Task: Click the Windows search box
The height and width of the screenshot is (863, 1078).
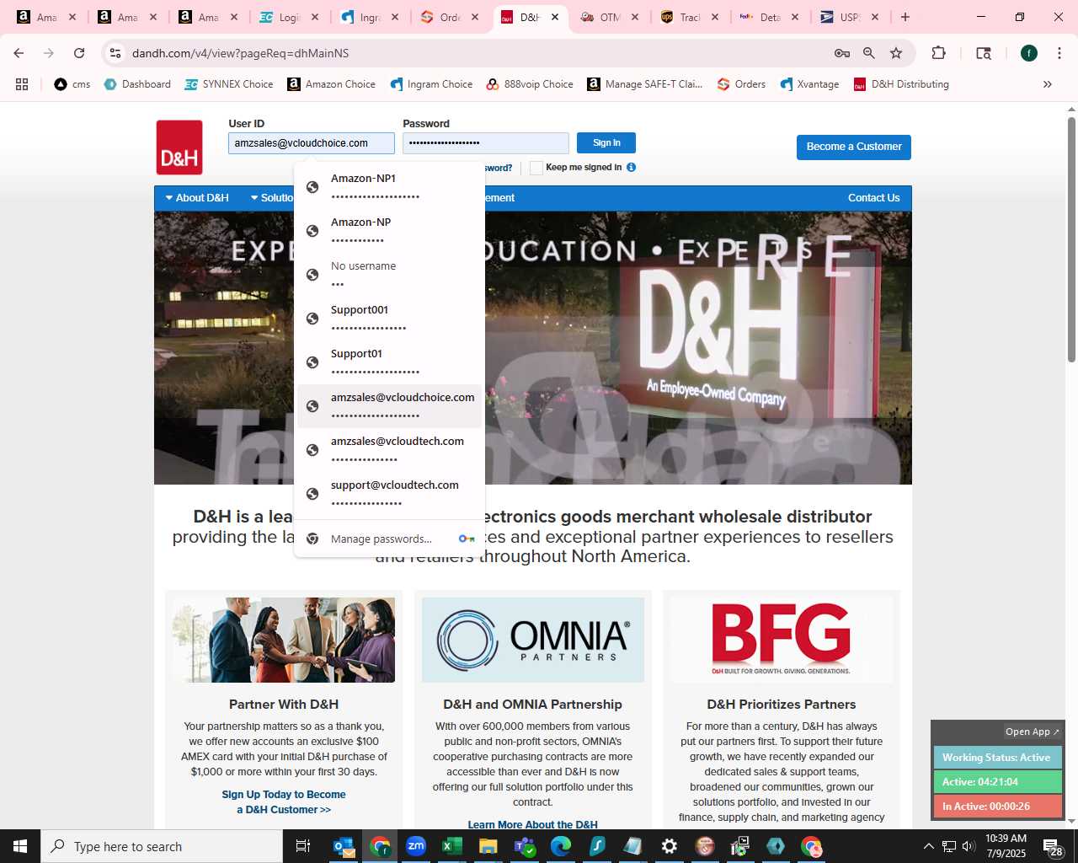Action: pos(162,846)
